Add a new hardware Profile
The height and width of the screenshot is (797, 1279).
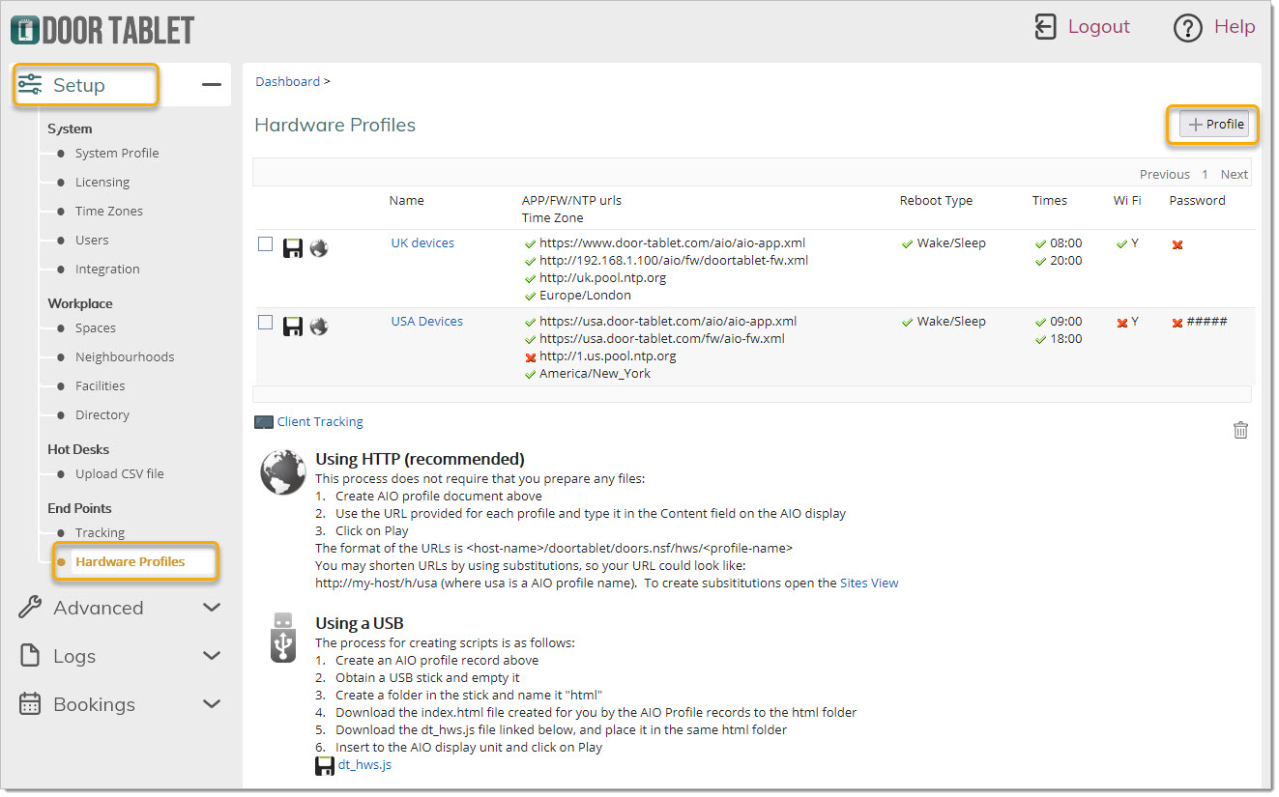[x=1215, y=125]
